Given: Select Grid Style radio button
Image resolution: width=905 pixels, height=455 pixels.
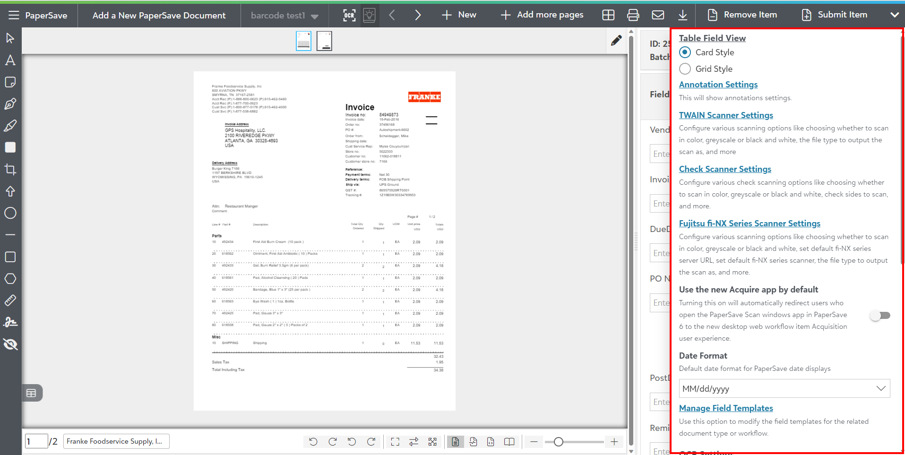Looking at the screenshot, I should click(685, 69).
